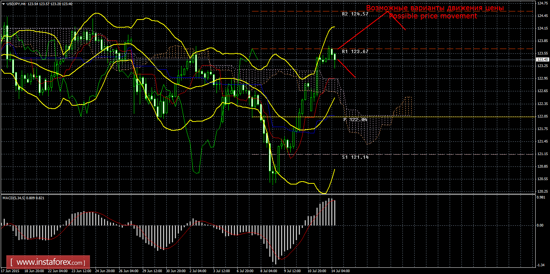Click the 121.75 price axis value
This screenshot has height=274, width=550.
[542, 129]
